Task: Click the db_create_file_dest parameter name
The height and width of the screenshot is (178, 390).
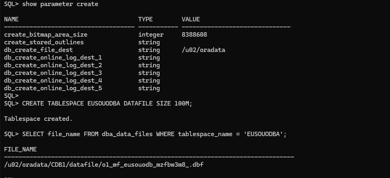Action: [x=38, y=50]
